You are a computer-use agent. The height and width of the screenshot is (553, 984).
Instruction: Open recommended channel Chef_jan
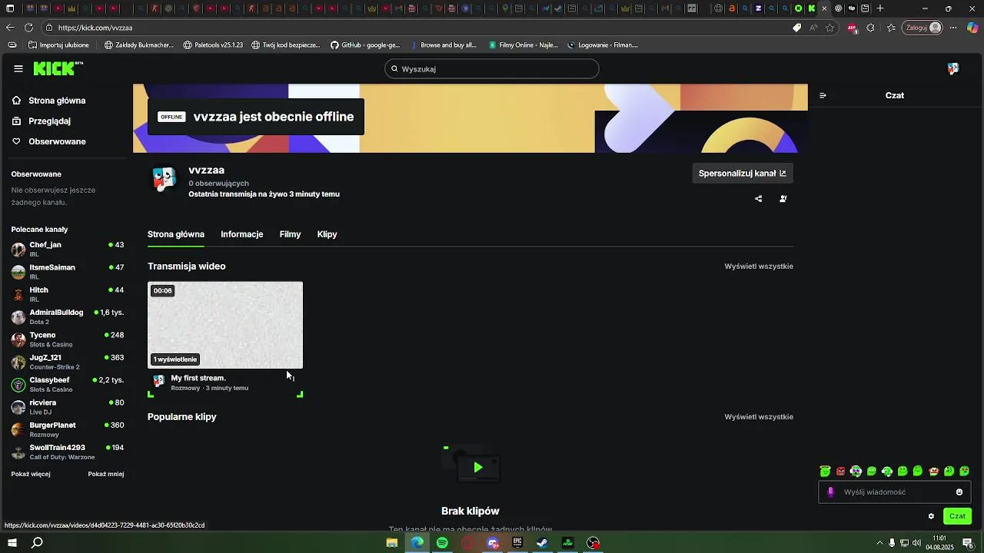(68, 249)
